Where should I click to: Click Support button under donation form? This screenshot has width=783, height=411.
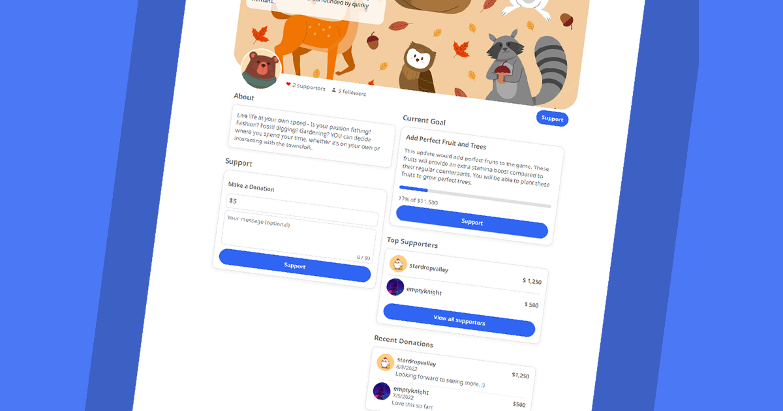(x=295, y=266)
